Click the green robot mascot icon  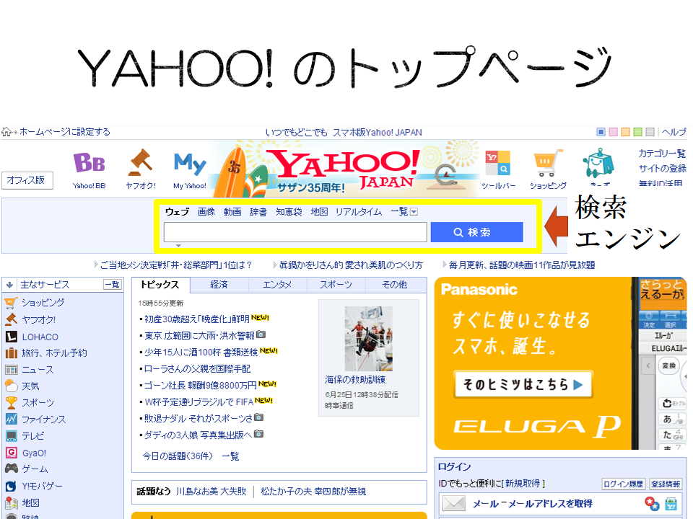[x=598, y=163]
